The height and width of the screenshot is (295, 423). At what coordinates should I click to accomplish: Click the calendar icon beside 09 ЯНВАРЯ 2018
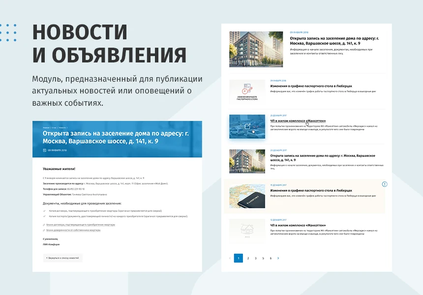pos(44,150)
